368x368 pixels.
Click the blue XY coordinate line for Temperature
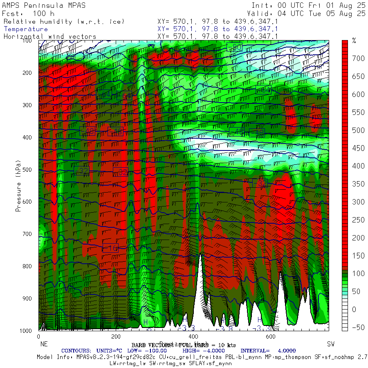coord(218,29)
